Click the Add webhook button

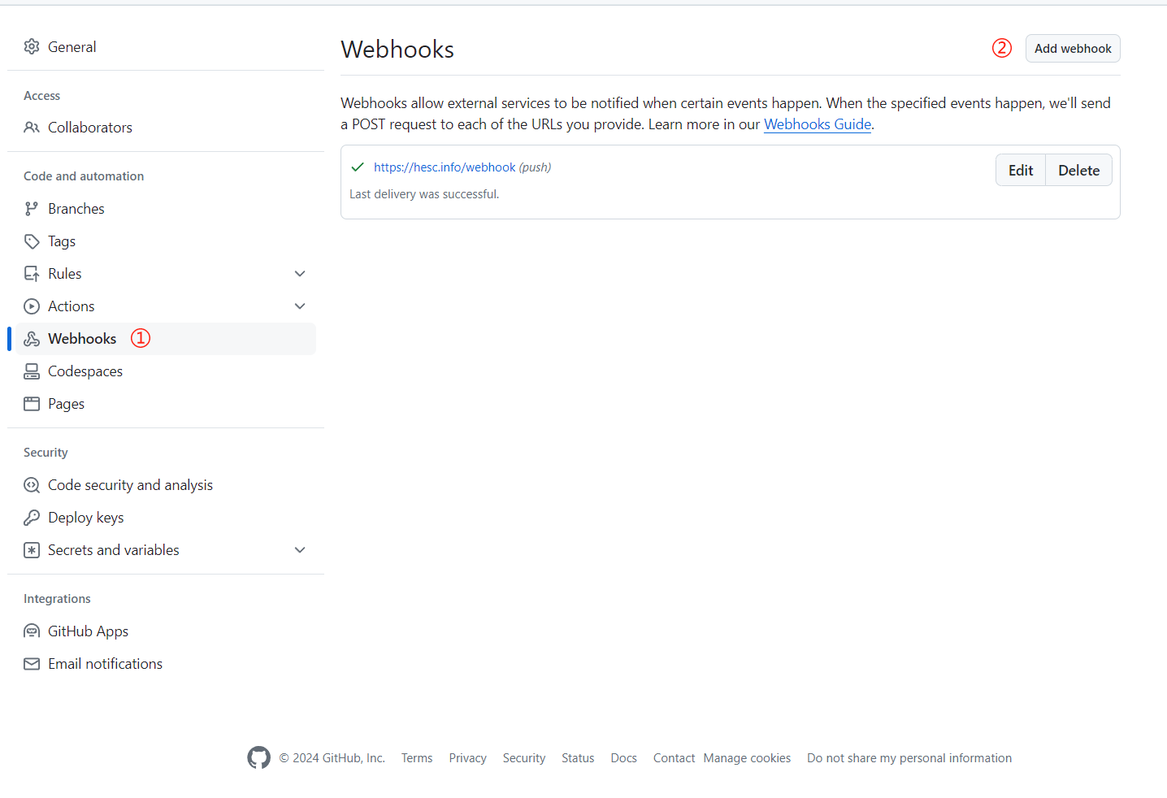pyautogui.click(x=1072, y=49)
